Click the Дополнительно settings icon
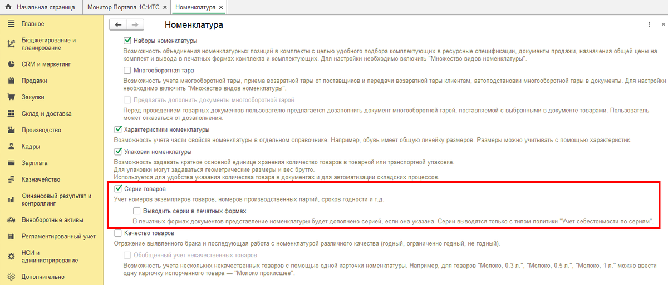 tap(11, 276)
